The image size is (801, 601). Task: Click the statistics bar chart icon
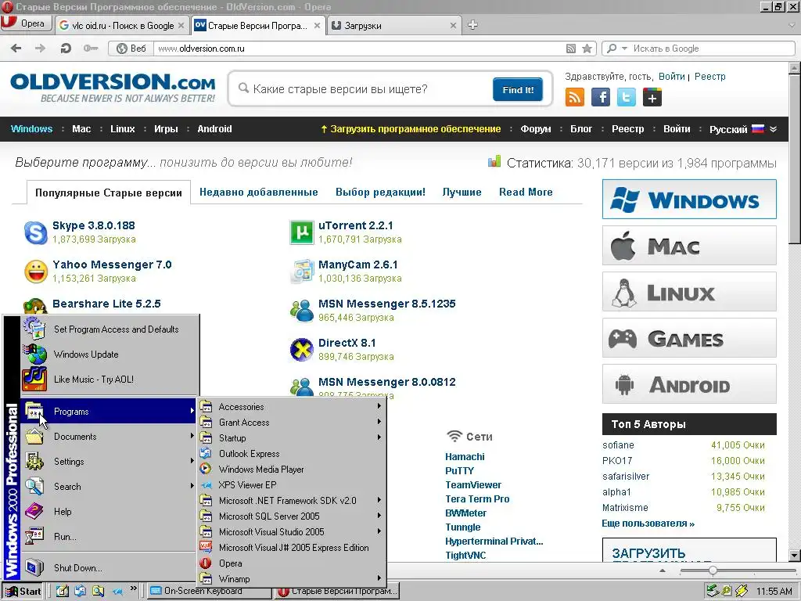click(x=494, y=162)
